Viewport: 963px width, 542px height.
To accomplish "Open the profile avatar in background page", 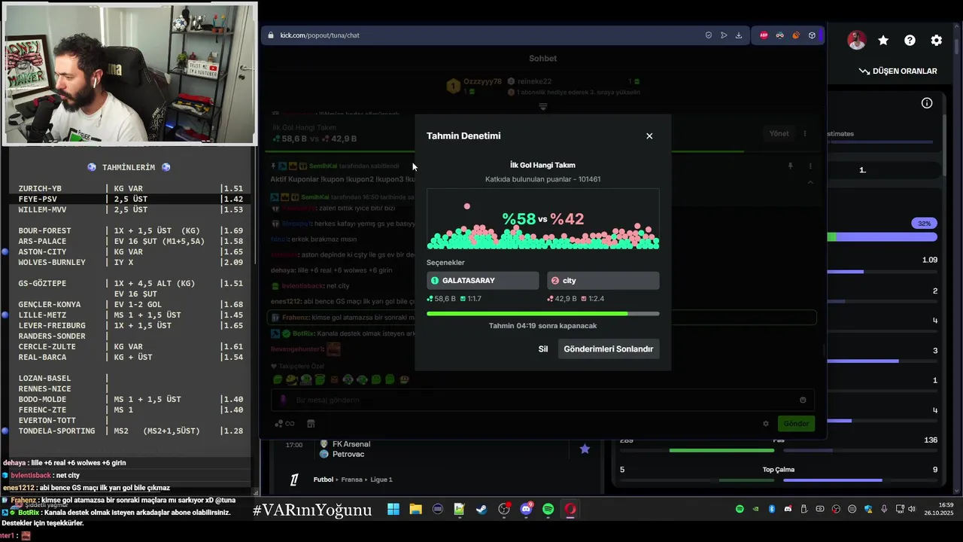I will click(x=857, y=41).
